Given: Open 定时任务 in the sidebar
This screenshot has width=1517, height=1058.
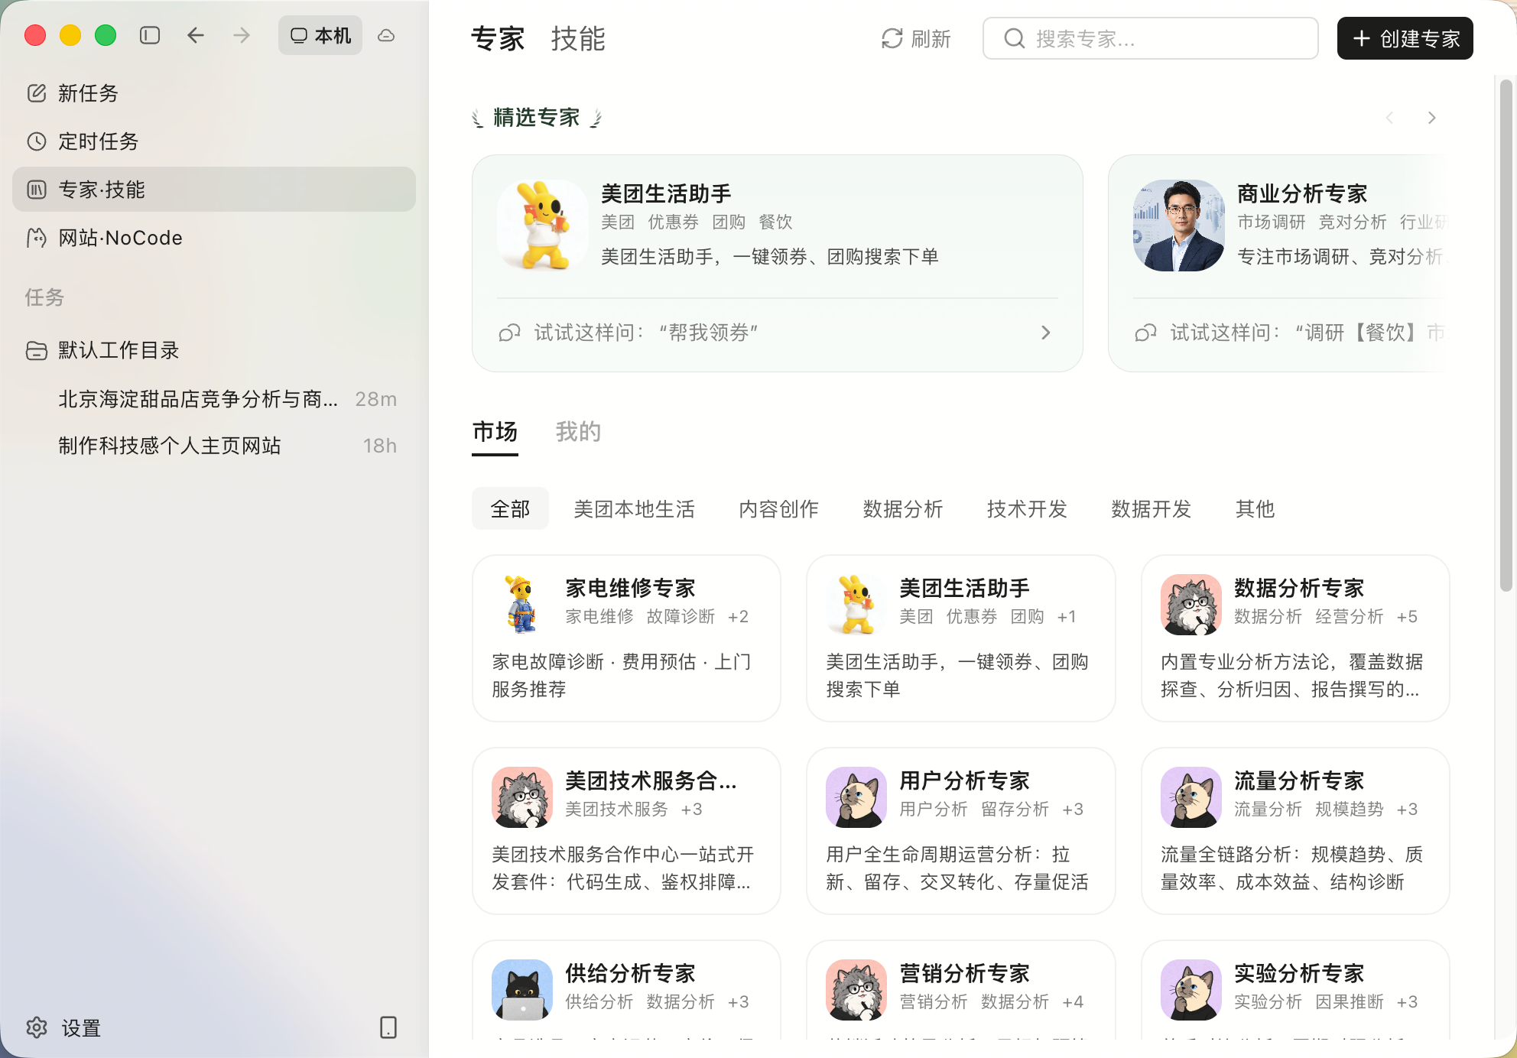Looking at the screenshot, I should coord(214,141).
